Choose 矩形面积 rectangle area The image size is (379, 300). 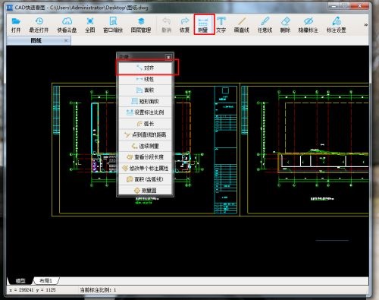coord(146,102)
